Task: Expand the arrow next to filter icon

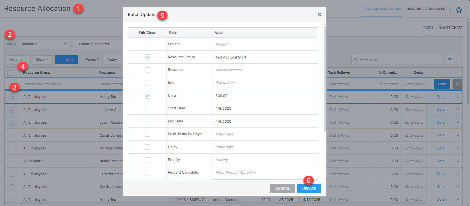Action: [x=457, y=60]
